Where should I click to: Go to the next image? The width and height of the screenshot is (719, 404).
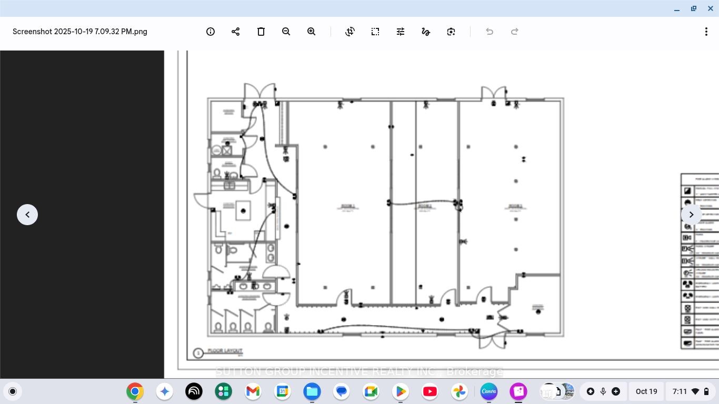(692, 215)
